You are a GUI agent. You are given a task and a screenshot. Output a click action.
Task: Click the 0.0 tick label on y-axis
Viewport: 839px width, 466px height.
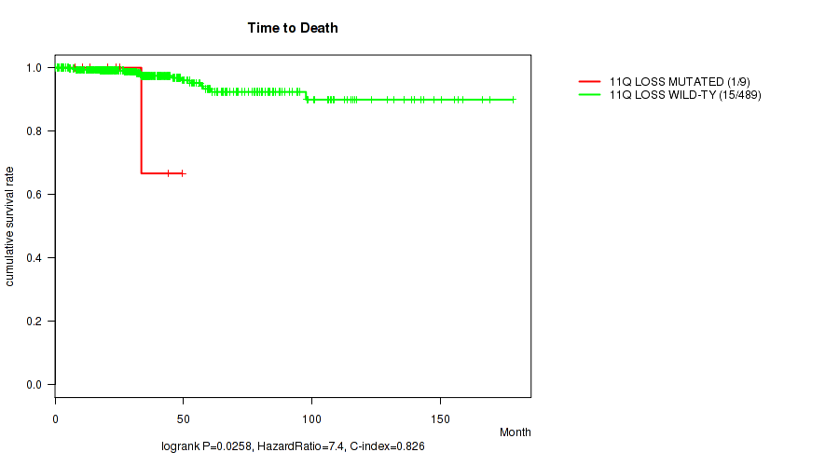coord(34,385)
